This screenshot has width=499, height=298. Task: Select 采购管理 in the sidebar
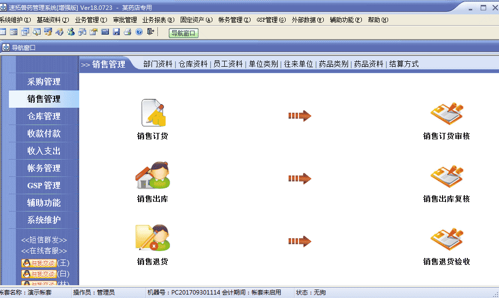44,82
